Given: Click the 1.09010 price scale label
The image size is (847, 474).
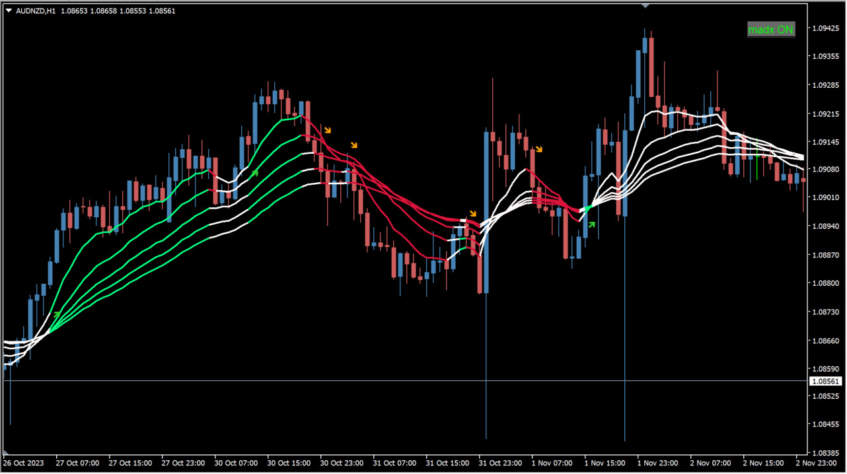Looking at the screenshot, I should pos(826,198).
